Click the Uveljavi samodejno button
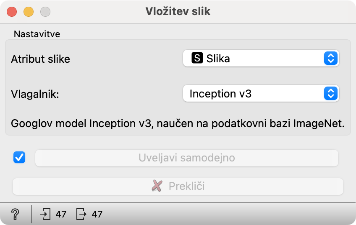 (x=187, y=158)
